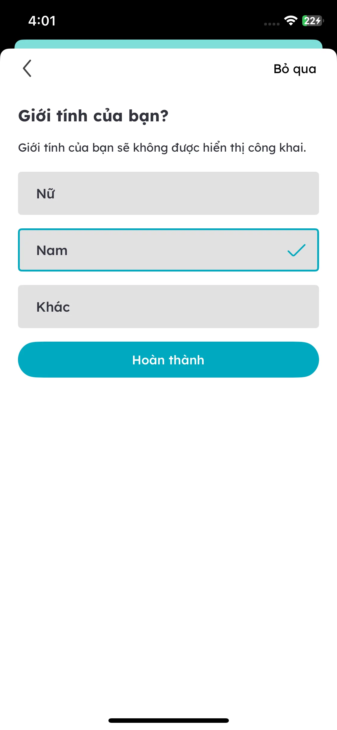Tap the heading Giới tính của bạn?
337x730 pixels.
coord(93,116)
